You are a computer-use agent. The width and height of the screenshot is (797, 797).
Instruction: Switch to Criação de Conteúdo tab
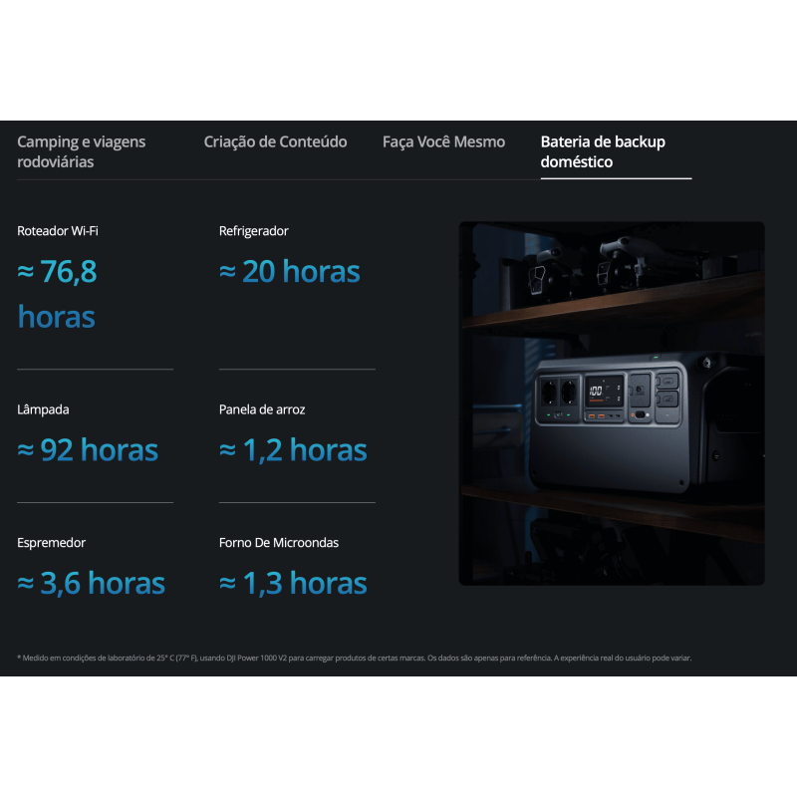[275, 141]
